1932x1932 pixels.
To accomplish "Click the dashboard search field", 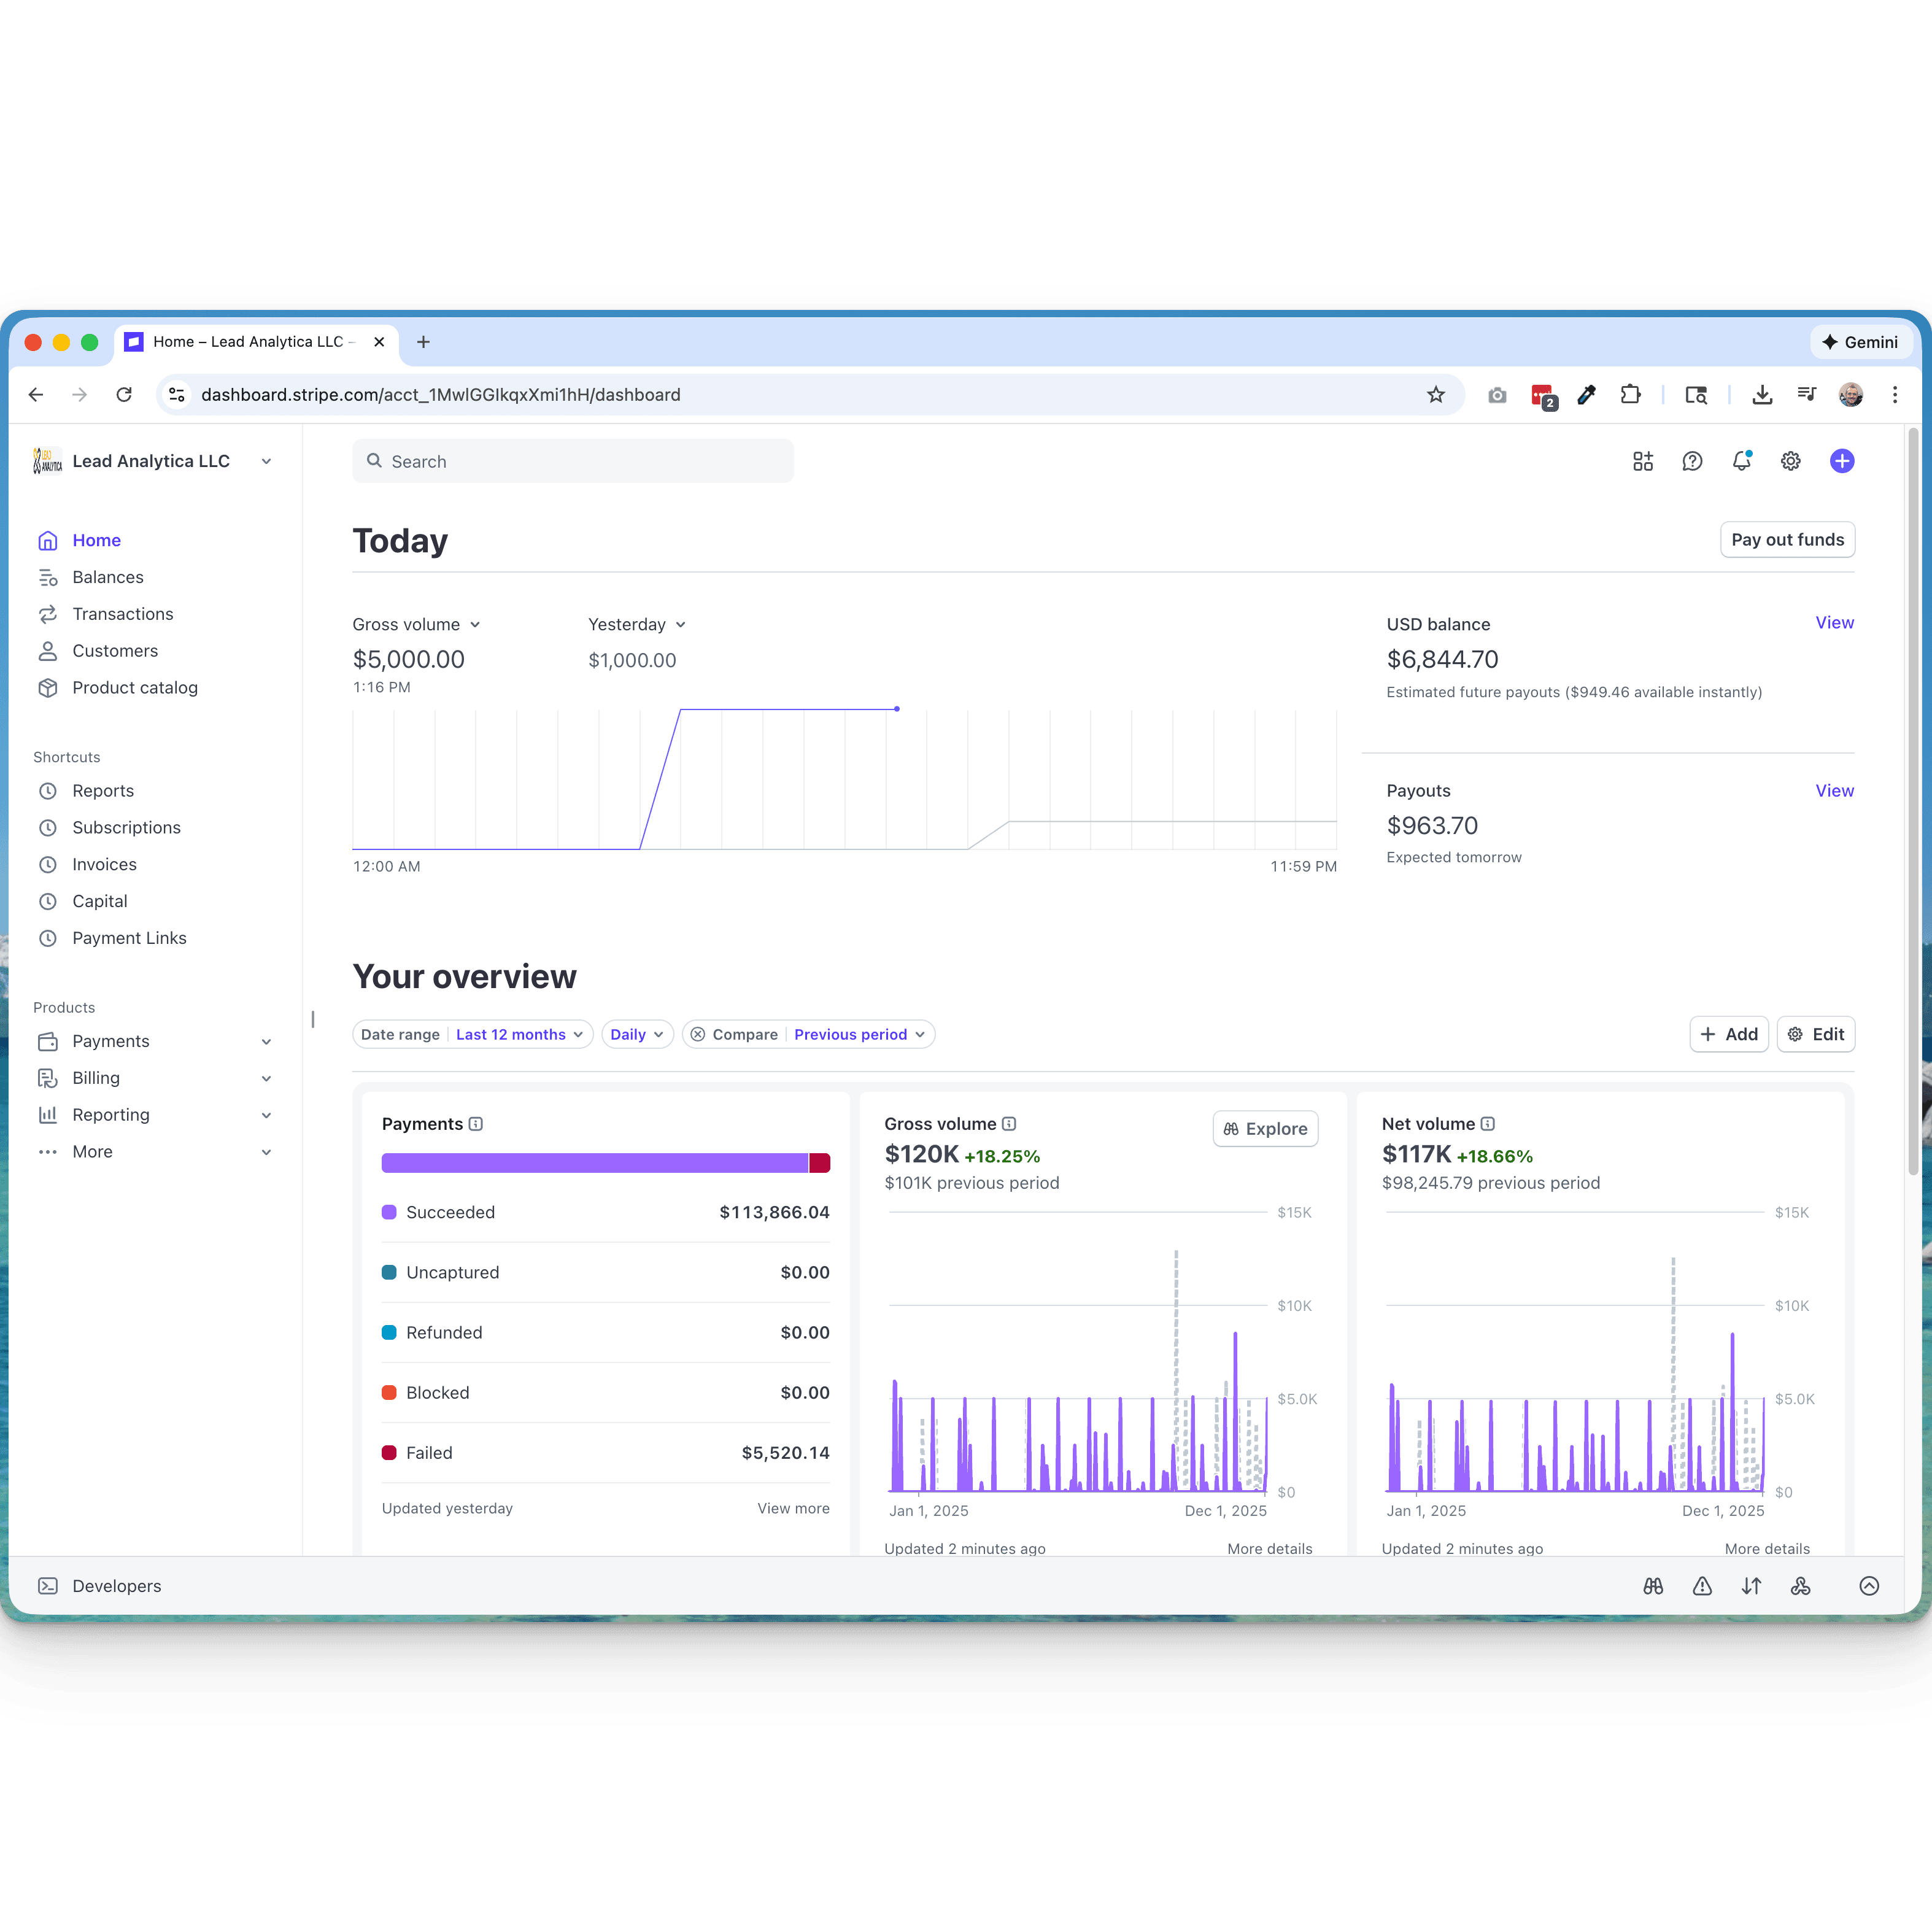I will [573, 461].
